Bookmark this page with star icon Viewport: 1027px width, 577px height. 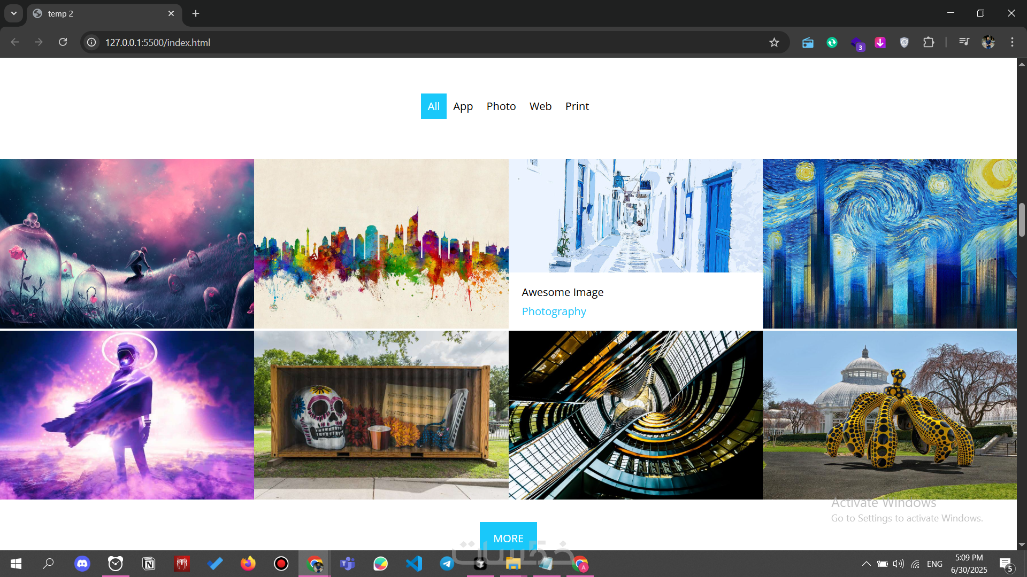(x=774, y=42)
